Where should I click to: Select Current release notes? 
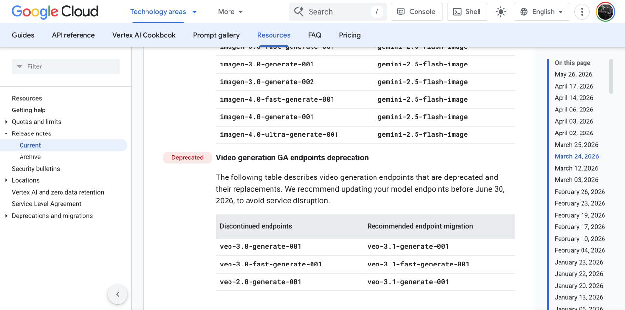30,145
